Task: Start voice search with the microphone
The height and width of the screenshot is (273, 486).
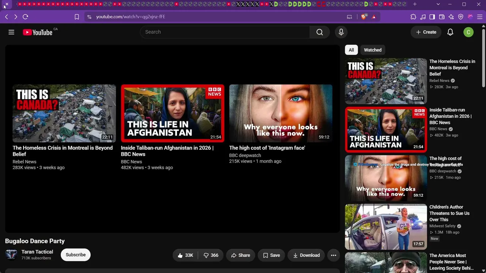Action: pos(341,32)
